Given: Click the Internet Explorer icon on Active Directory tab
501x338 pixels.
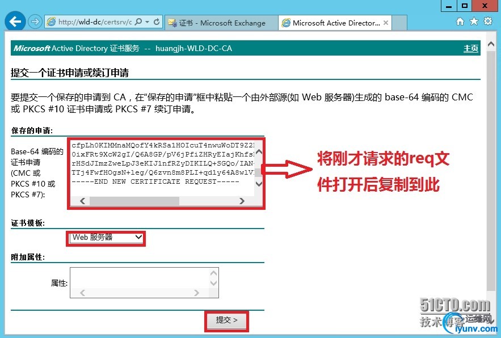Looking at the screenshot, I should 286,23.
